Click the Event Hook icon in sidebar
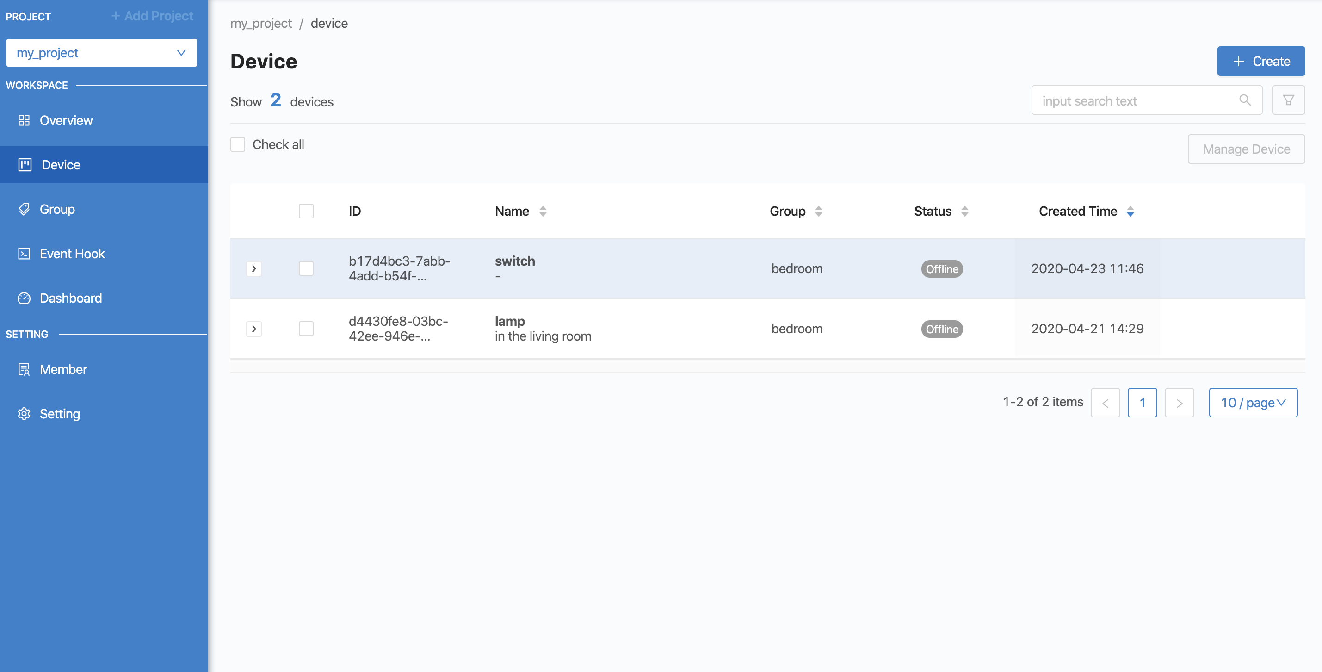The width and height of the screenshot is (1322, 672). (23, 254)
